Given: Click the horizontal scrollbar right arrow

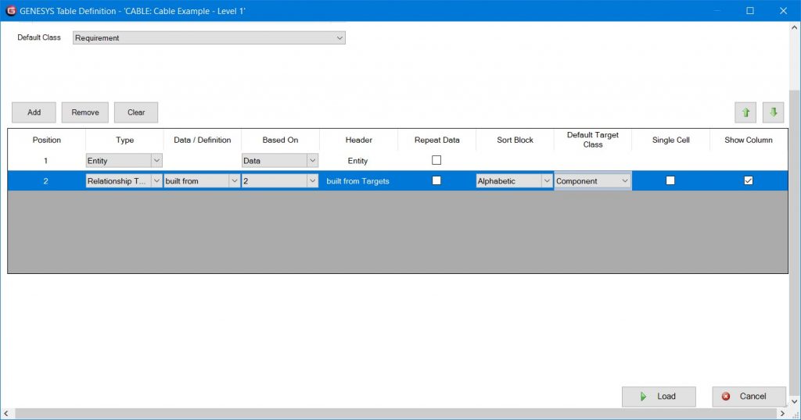Looking at the screenshot, I should [x=783, y=414].
